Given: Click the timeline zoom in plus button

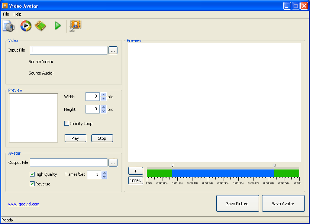Looking at the screenshot, I should pyautogui.click(x=136, y=171).
